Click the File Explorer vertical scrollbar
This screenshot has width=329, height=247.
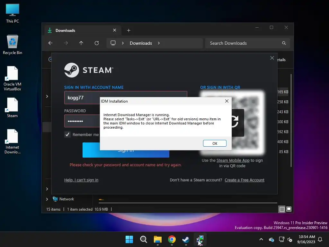[291, 120]
